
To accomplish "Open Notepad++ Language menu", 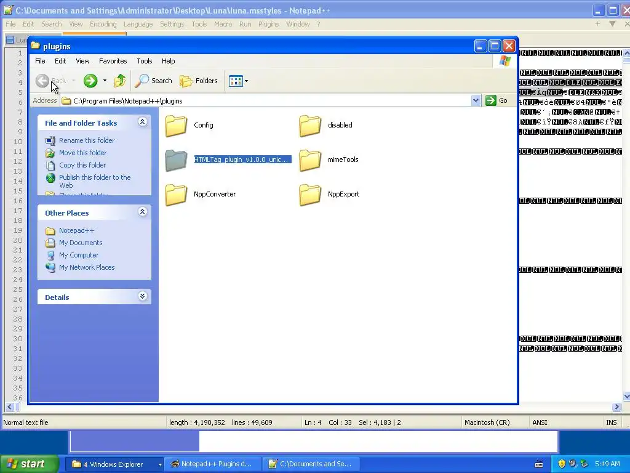I will pos(138,24).
